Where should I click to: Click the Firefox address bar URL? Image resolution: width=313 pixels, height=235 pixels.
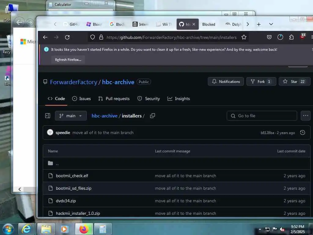pyautogui.click(x=171, y=37)
